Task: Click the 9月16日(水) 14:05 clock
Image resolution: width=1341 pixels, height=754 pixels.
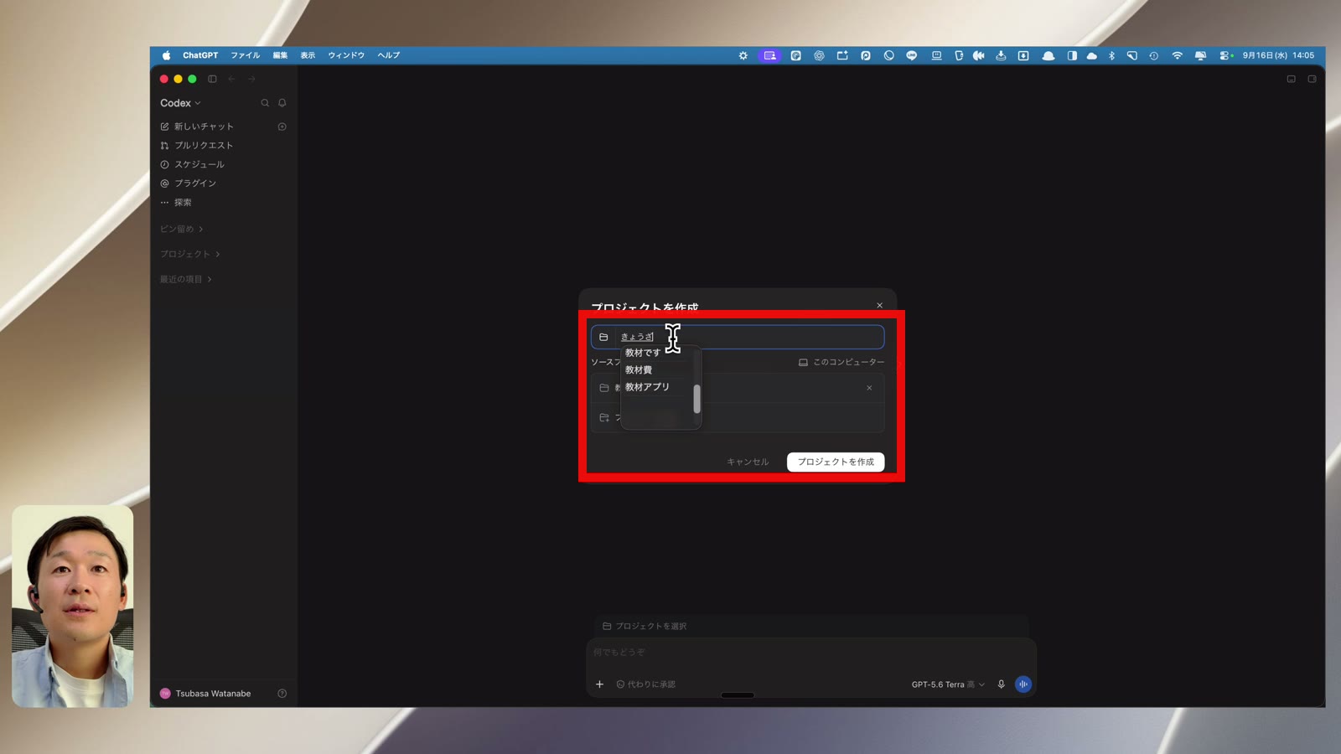Action: point(1278,55)
